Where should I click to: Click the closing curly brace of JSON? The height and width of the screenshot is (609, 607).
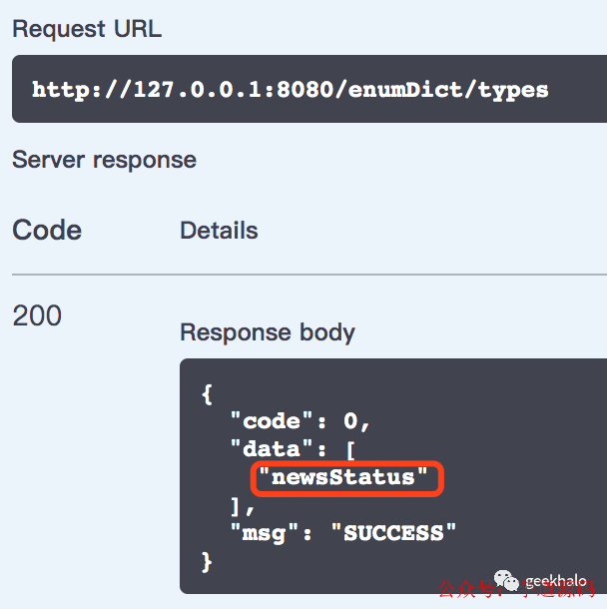[x=207, y=562]
